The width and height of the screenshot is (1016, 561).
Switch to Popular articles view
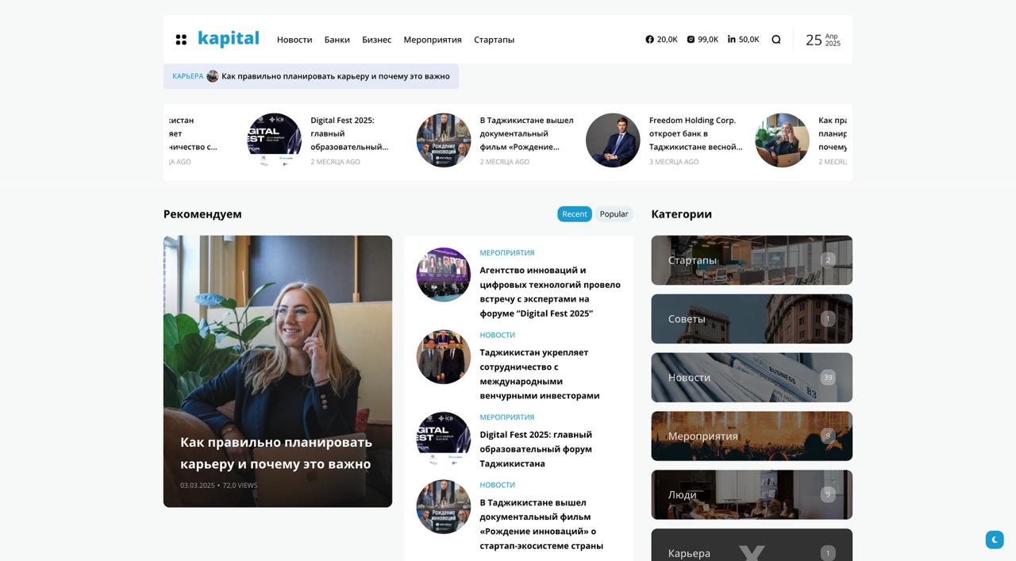click(x=613, y=213)
